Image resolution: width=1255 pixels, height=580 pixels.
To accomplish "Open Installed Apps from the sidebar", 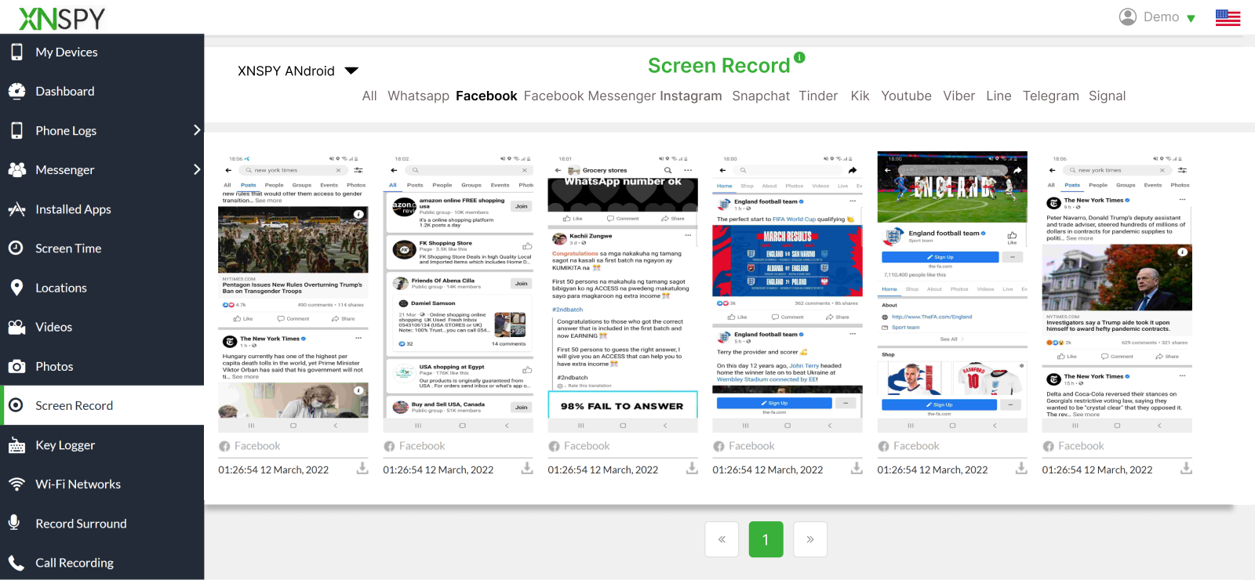I will [x=73, y=209].
